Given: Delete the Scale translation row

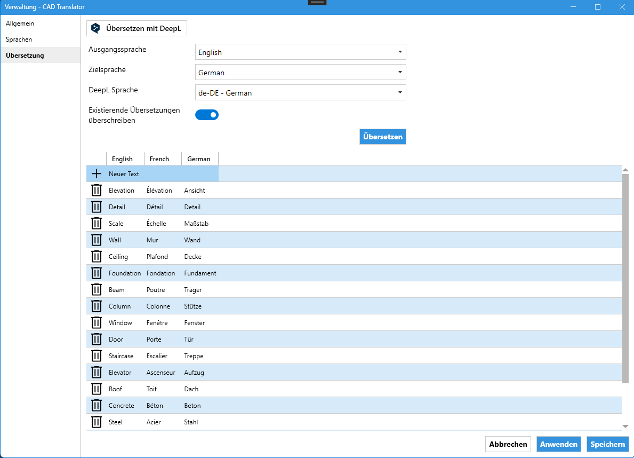Looking at the screenshot, I should click(96, 224).
